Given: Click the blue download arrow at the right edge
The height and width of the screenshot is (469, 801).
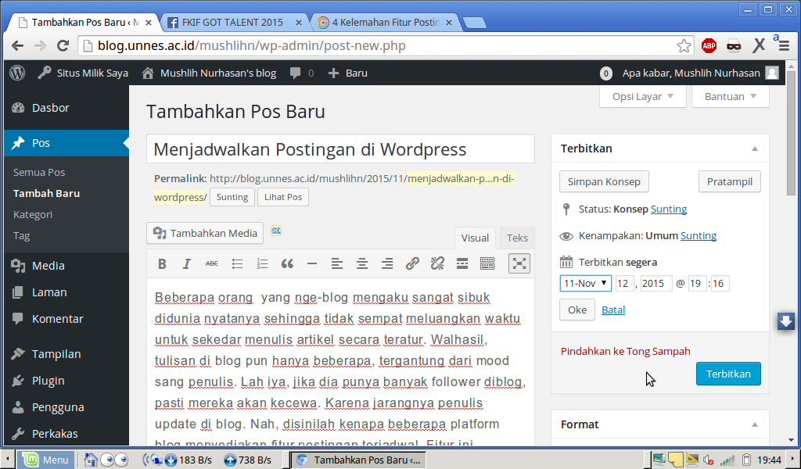Looking at the screenshot, I should 786,321.
